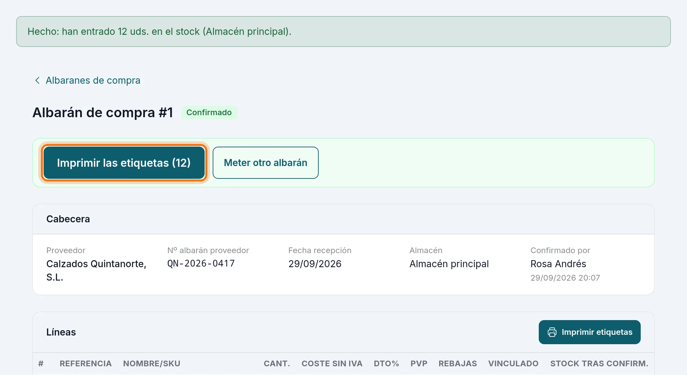This screenshot has width=687, height=375.
Task: Click the Líneas section title
Action: (x=61, y=332)
